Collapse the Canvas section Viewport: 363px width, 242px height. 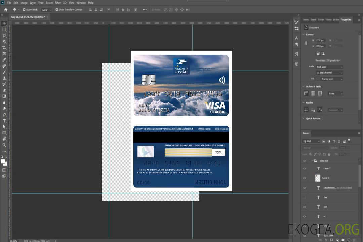304,34
